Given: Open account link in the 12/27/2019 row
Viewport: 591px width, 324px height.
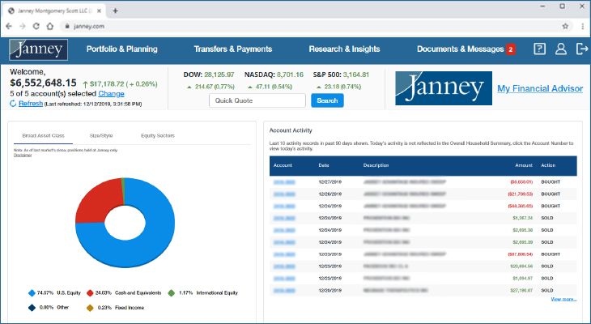Looking at the screenshot, I should (x=284, y=182).
